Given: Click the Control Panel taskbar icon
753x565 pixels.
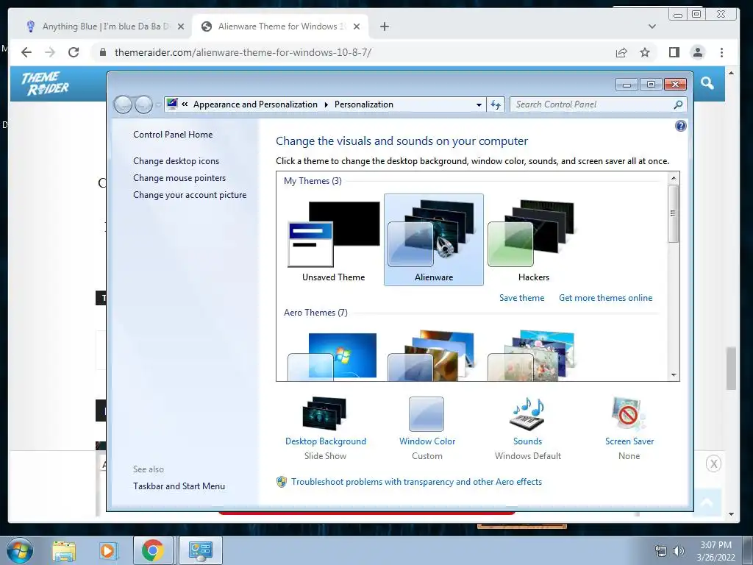Looking at the screenshot, I should click(201, 550).
